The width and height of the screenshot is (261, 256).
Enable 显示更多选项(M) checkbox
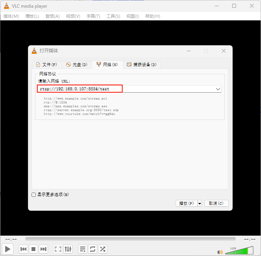pyautogui.click(x=33, y=194)
